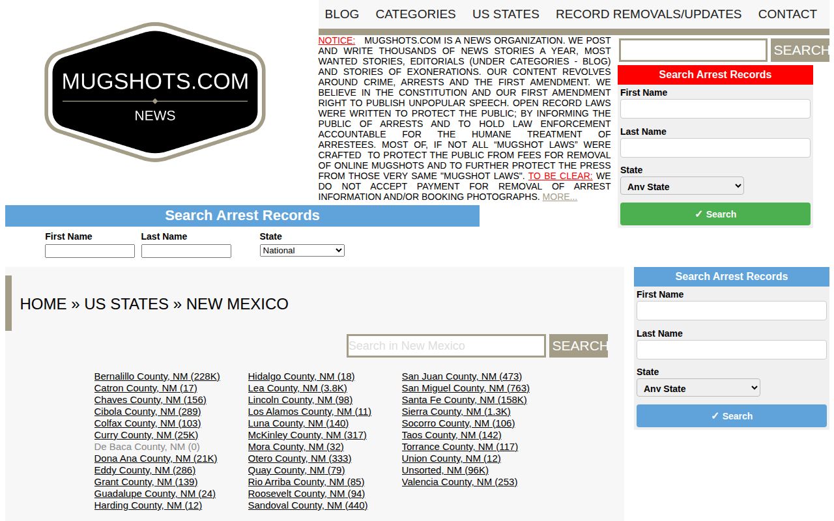Click US STATES in the breadcrumb
834x521 pixels.
point(126,304)
